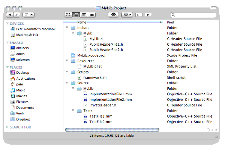Switch to list view
This screenshot has height=151, width=225.
tap(76, 15)
